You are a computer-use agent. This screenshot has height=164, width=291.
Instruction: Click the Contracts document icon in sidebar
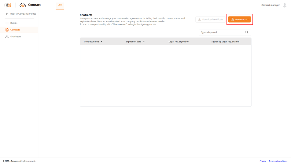coord(7,30)
